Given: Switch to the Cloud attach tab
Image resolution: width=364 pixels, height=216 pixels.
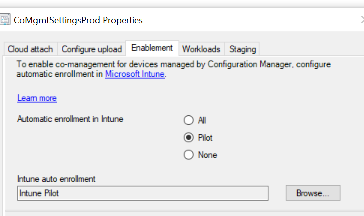Looking at the screenshot, I should coord(30,49).
